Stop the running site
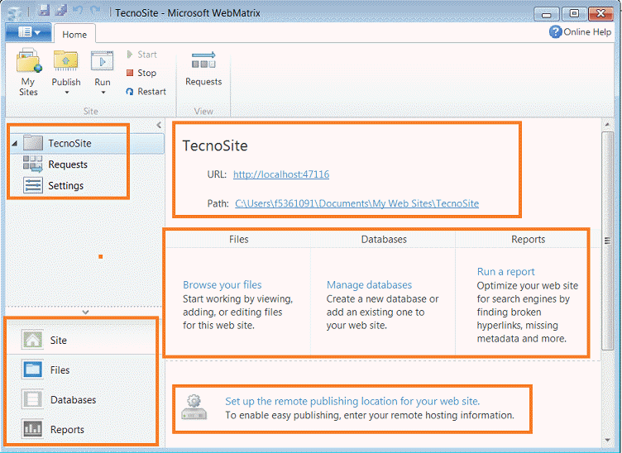Image resolution: width=622 pixels, height=453 pixels. tap(141, 73)
